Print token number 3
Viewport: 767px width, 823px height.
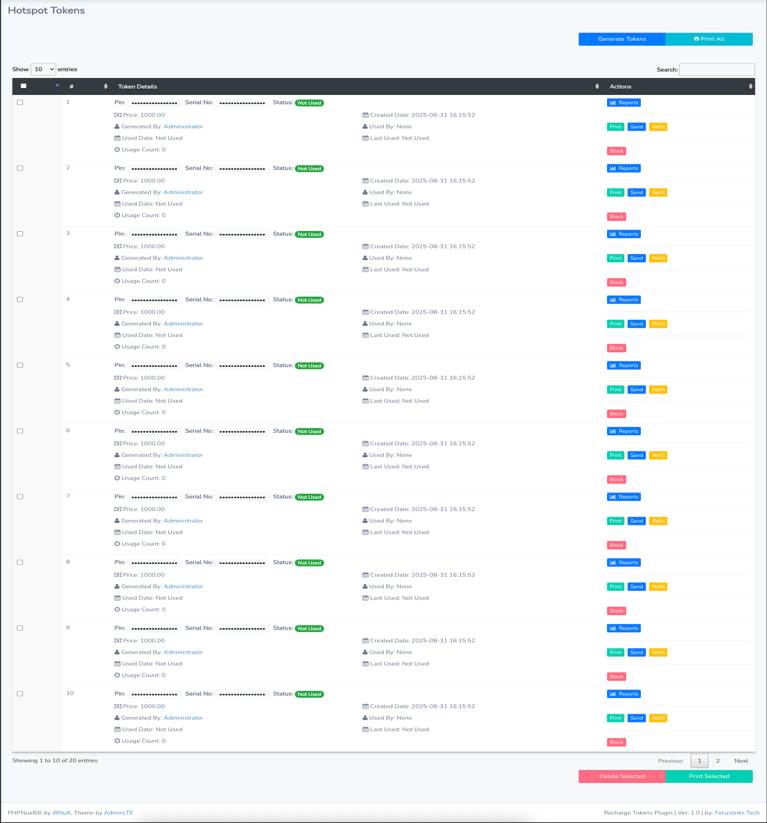(x=615, y=258)
